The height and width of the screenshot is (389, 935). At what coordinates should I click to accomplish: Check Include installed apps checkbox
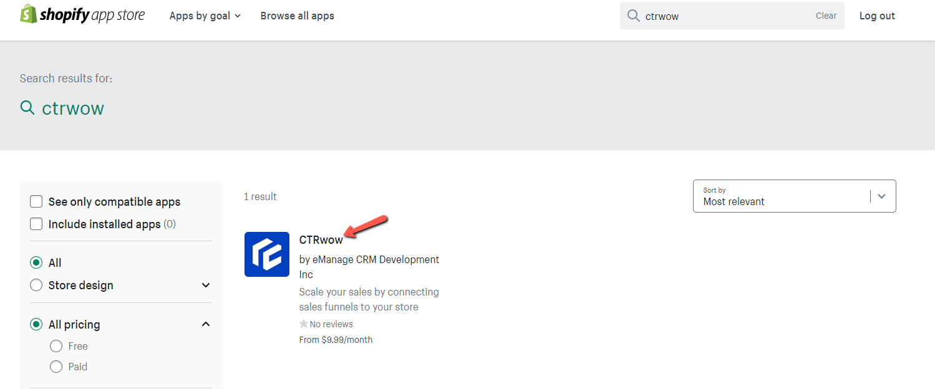[x=37, y=224]
